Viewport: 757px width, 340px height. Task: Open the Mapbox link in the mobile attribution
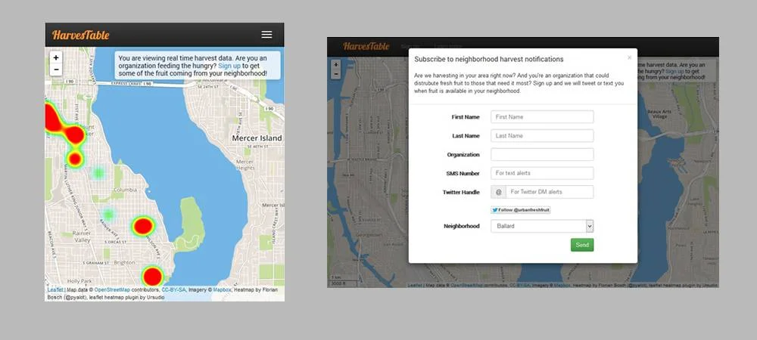coord(222,290)
